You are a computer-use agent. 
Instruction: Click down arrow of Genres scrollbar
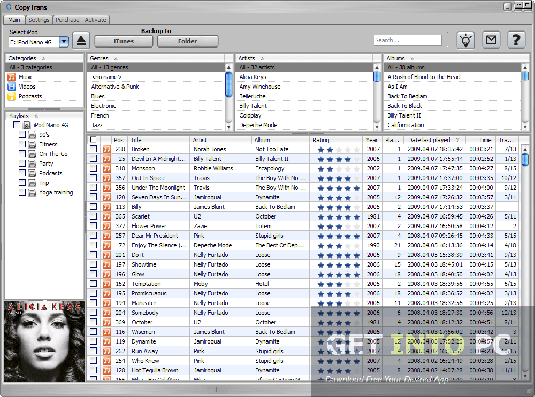pyautogui.click(x=228, y=127)
